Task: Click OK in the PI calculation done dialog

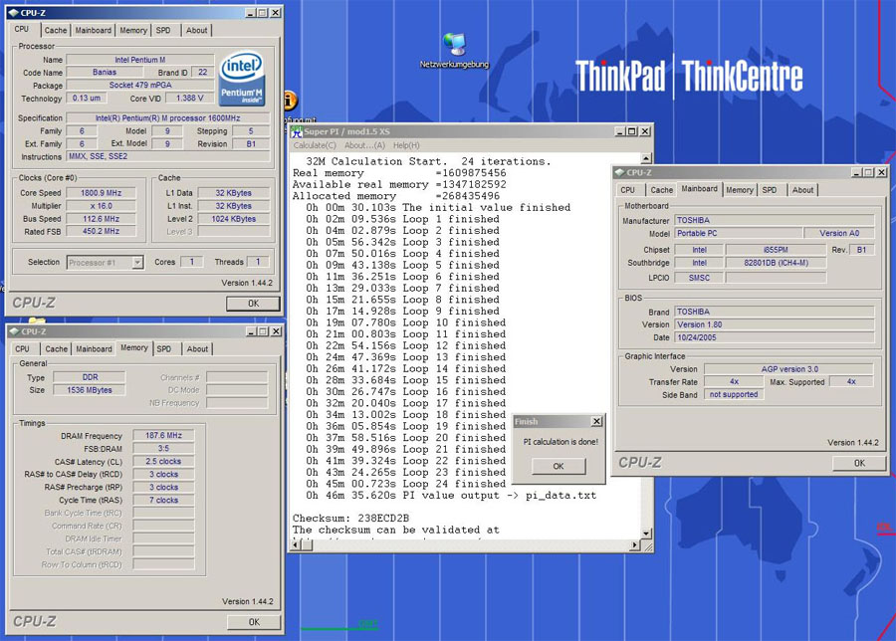Action: [559, 466]
